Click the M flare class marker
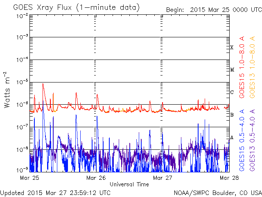This screenshot has height=197, width=262. pyautogui.click(x=232, y=70)
